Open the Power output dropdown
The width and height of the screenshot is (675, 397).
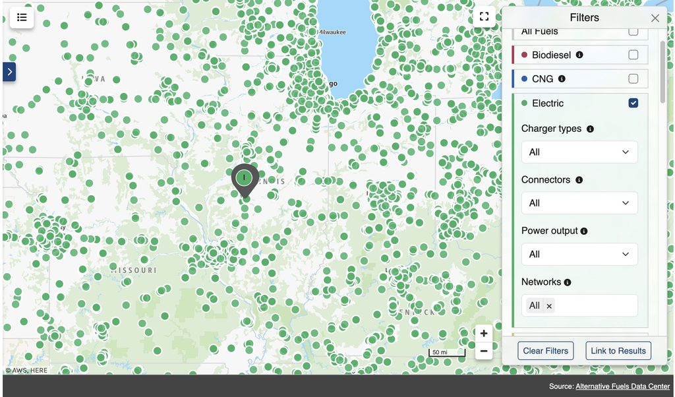(579, 254)
